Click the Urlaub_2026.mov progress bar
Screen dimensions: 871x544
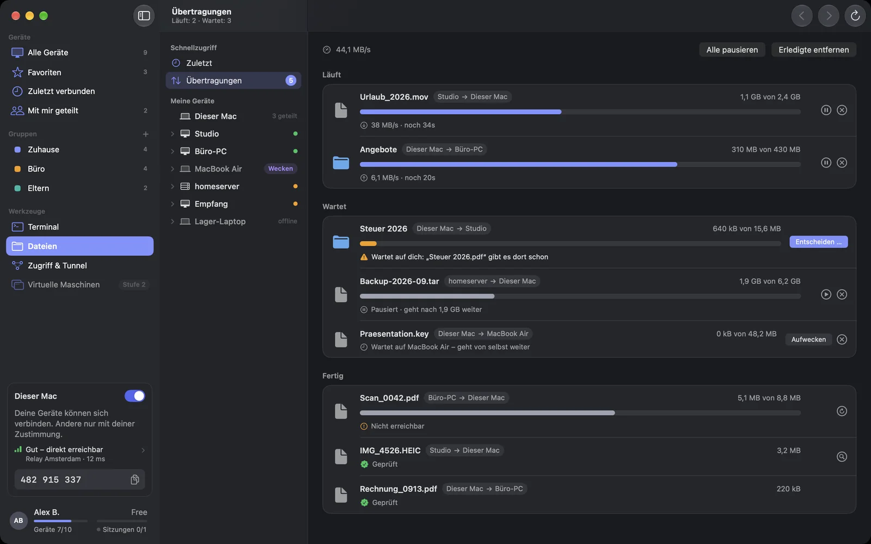pos(580,112)
